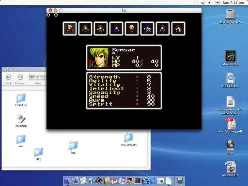Click the Sagacity stat row
Image resolution: width=248 pixels, height=186 pixels.
[122, 93]
